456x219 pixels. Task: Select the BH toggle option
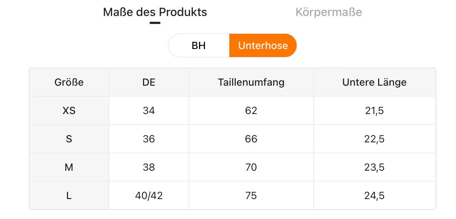199,45
